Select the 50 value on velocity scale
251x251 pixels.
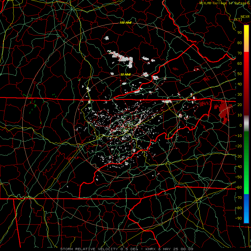[240, 74]
